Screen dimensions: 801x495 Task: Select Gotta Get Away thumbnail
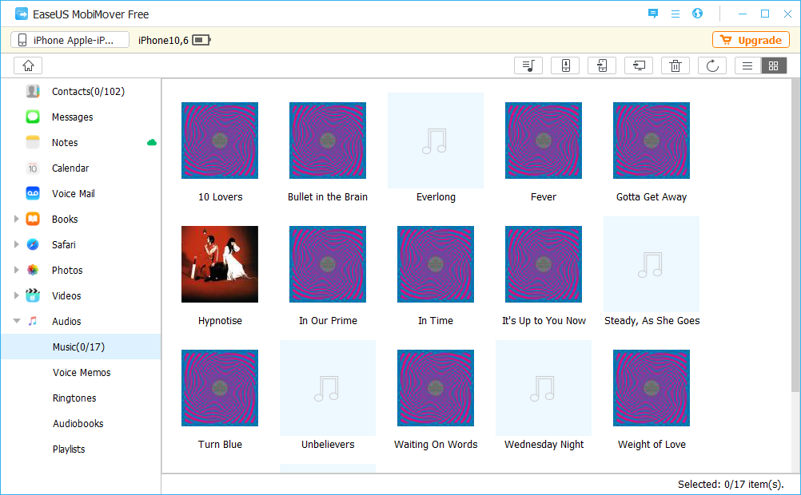(652, 141)
